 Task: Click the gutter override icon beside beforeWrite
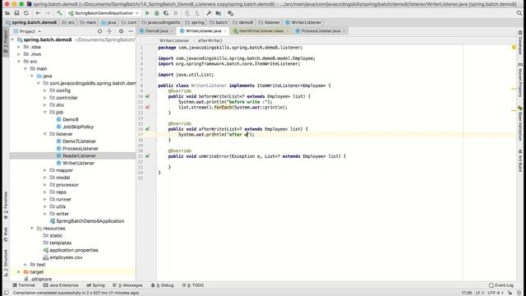[148, 96]
